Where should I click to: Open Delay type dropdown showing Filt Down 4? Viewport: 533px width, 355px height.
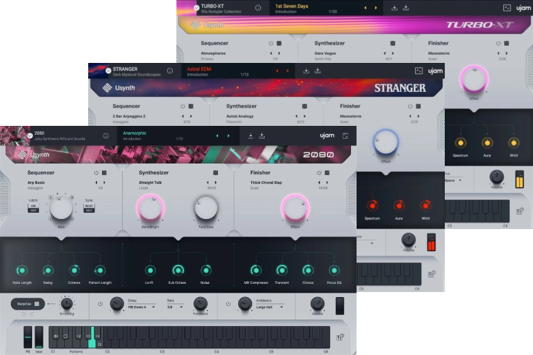click(142, 307)
